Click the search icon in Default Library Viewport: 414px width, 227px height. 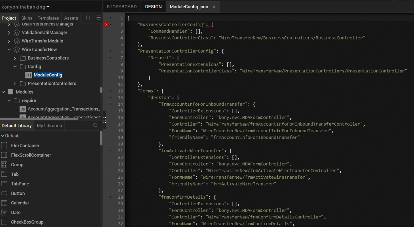(x=96, y=126)
